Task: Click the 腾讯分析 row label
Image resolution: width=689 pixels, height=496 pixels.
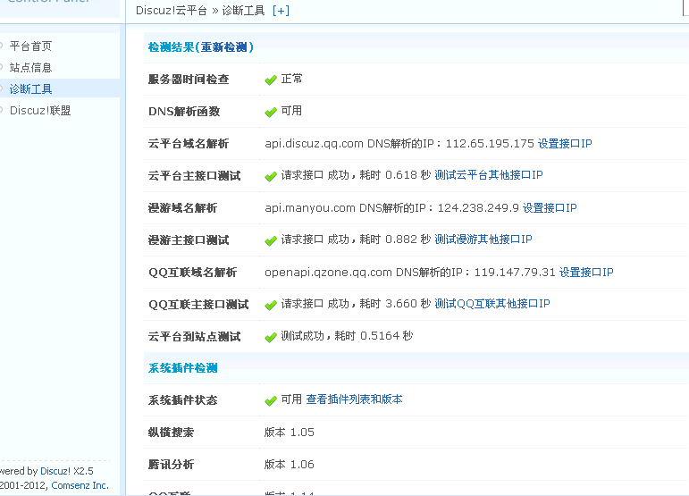Action: click(x=171, y=465)
